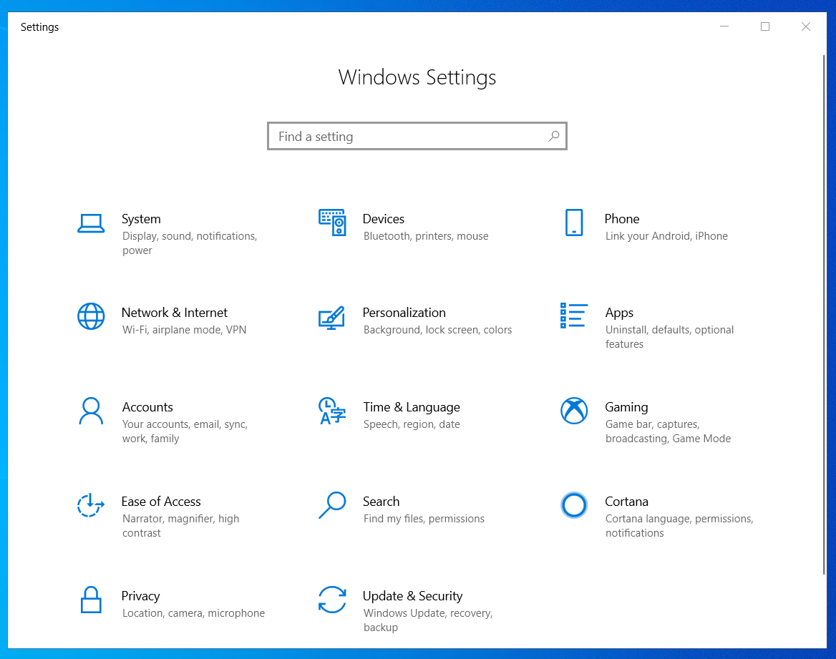Screen dimensions: 836x659
Task: Click the magnifier icon in the search box
Action: click(x=553, y=136)
